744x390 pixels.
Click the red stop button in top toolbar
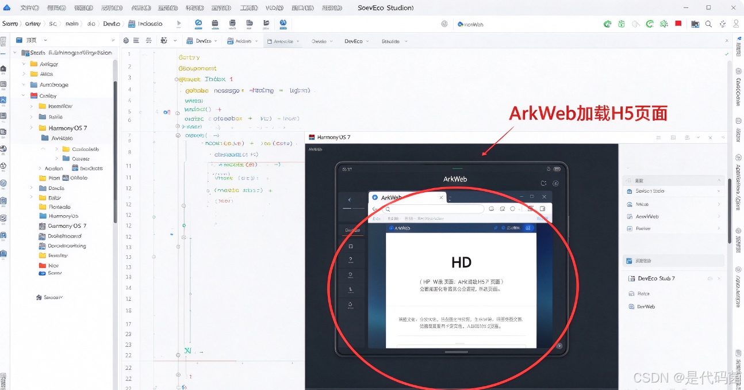pyautogui.click(x=678, y=24)
